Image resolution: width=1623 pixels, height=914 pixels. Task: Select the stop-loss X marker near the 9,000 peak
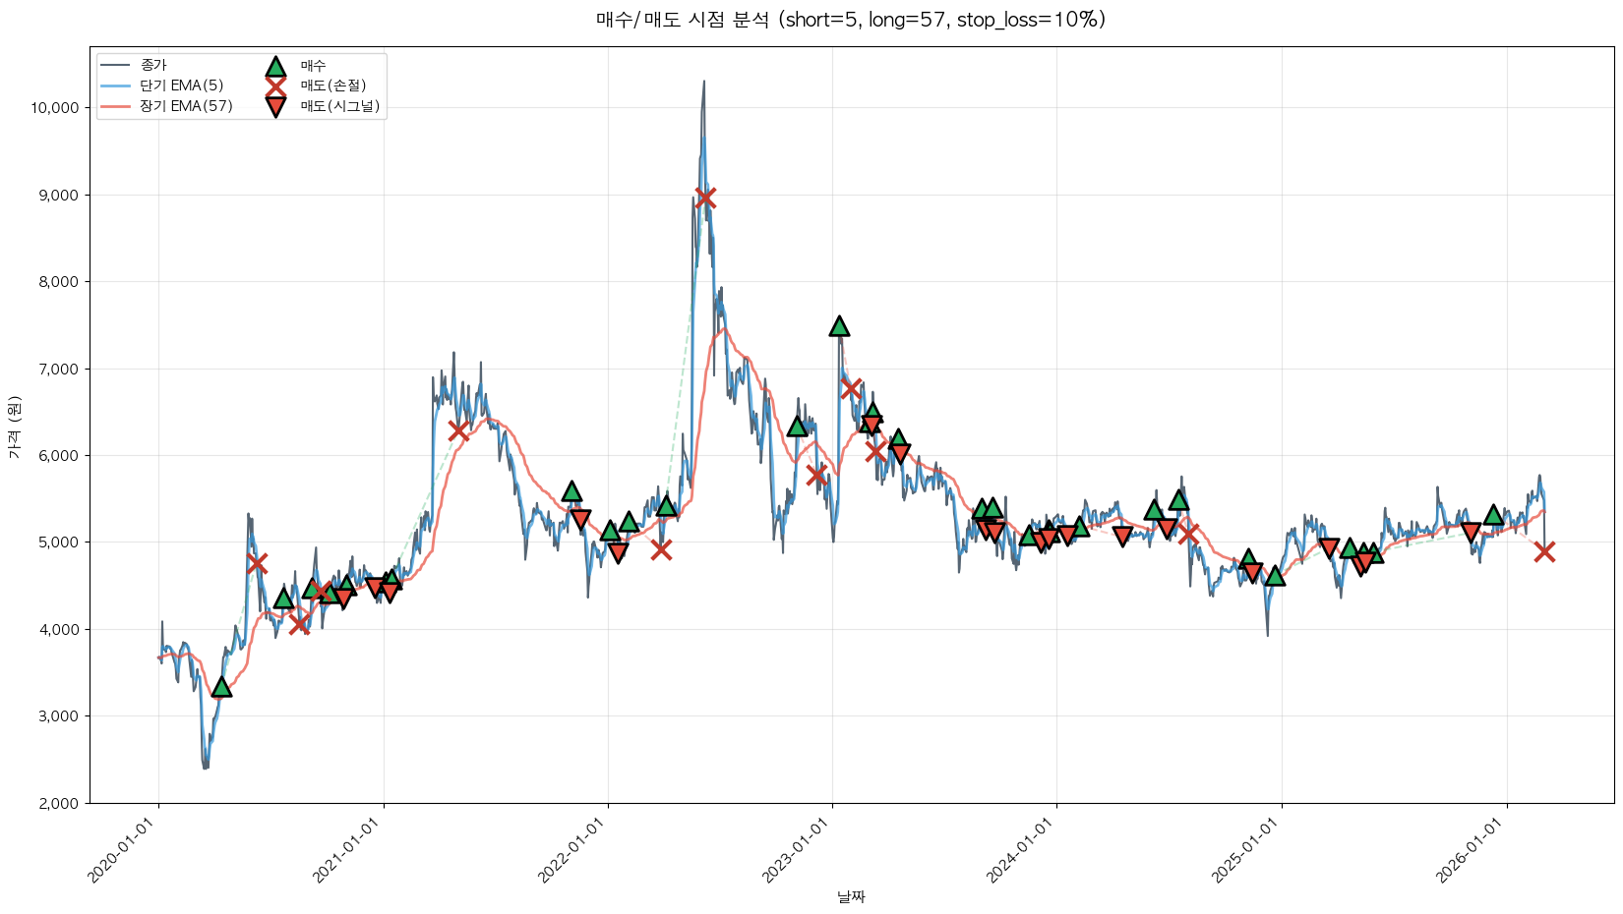pos(704,198)
